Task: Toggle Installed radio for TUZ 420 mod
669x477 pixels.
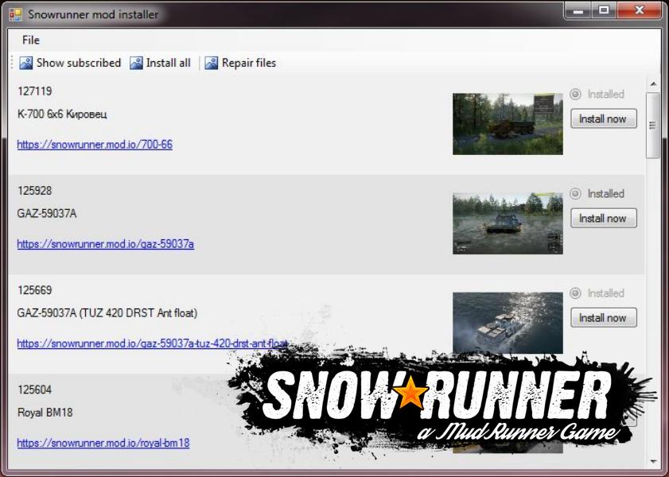Action: 576,293
